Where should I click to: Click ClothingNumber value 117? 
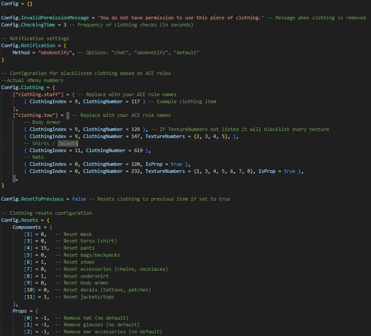point(136,101)
